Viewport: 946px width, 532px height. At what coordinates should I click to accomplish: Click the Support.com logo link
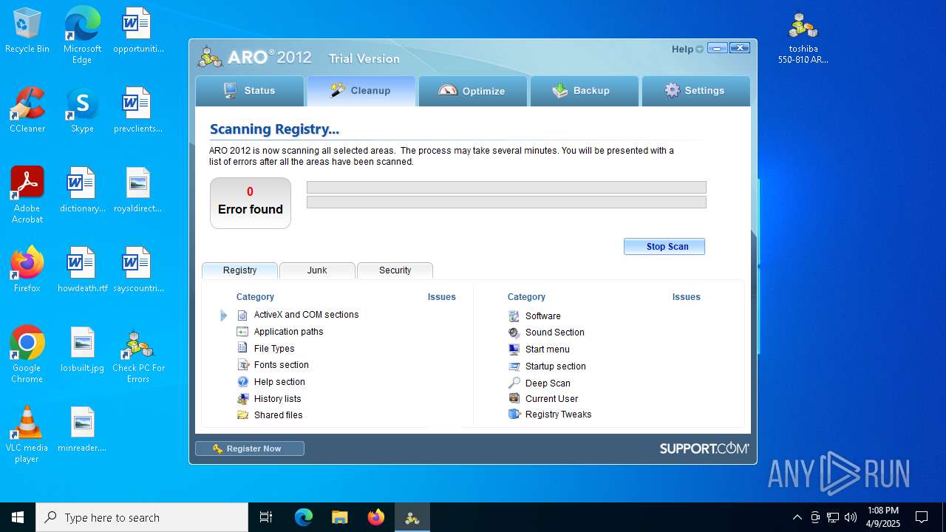coord(704,449)
